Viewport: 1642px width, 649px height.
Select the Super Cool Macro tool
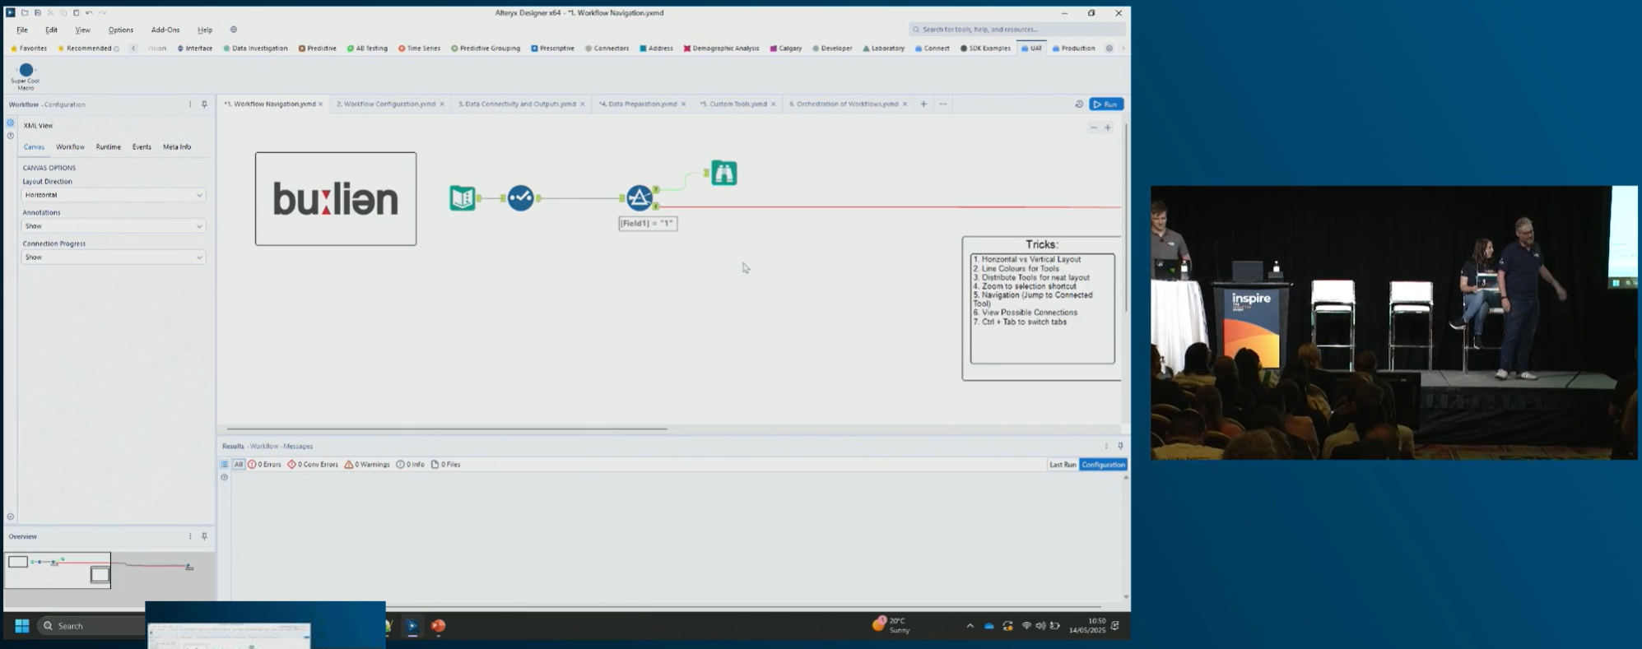(26, 76)
